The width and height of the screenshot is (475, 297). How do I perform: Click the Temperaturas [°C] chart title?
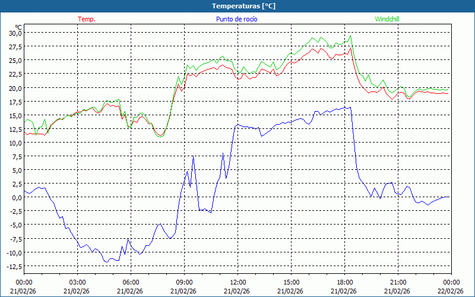[x=243, y=6]
